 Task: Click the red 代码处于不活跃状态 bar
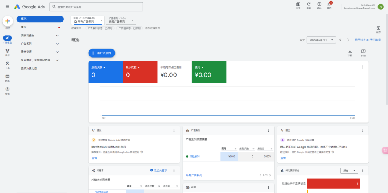333,184
